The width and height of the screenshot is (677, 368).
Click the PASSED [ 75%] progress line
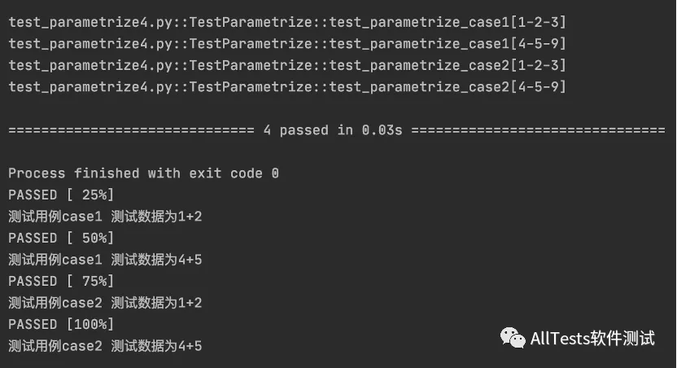tap(61, 281)
